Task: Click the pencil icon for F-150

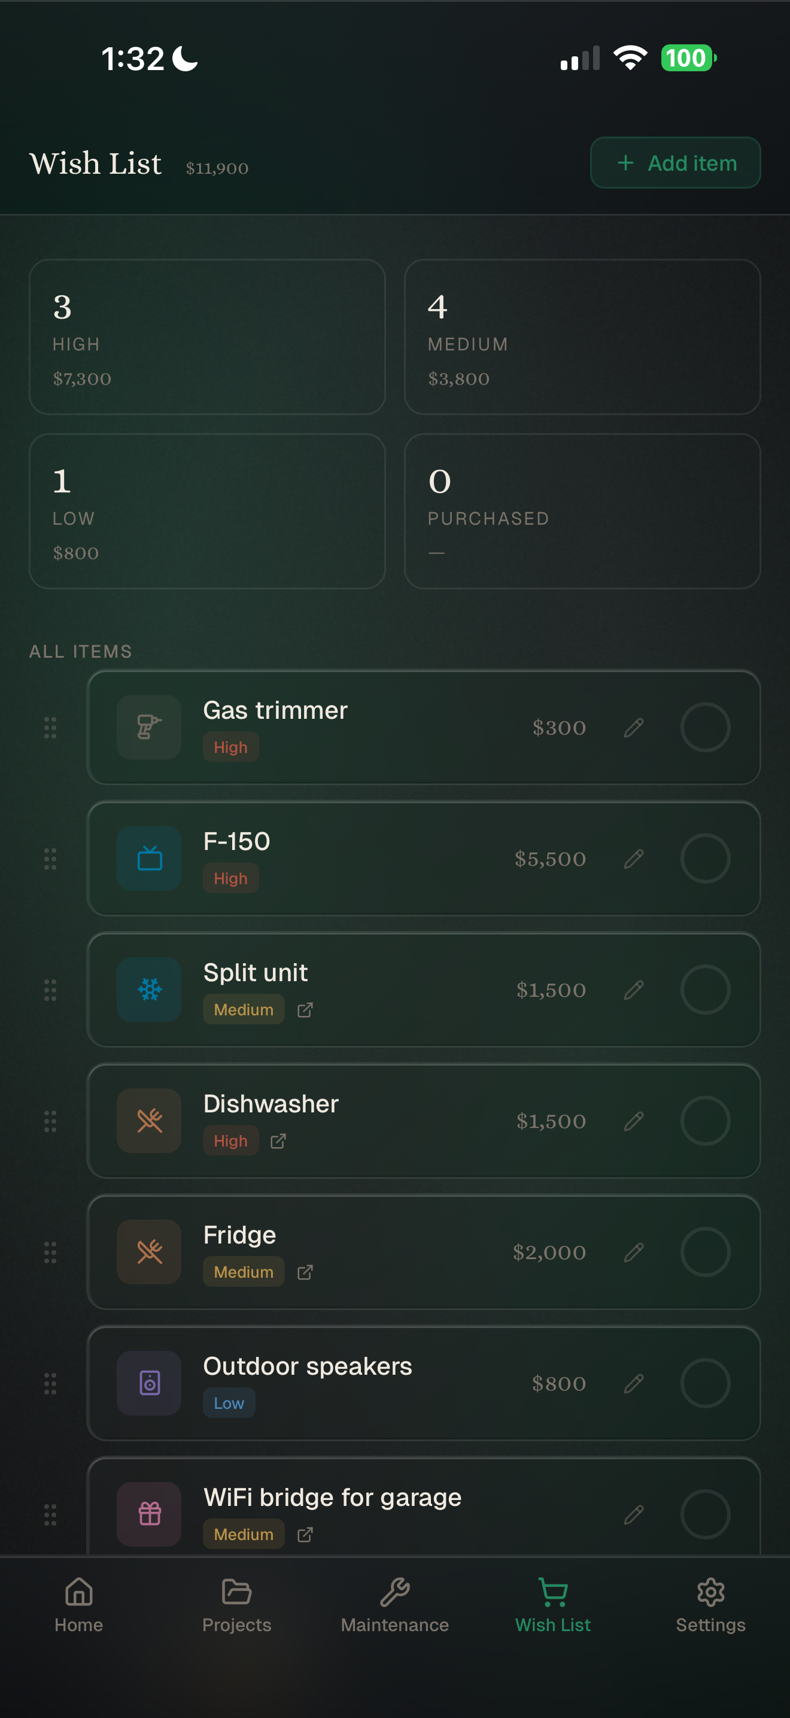Action: (x=633, y=858)
